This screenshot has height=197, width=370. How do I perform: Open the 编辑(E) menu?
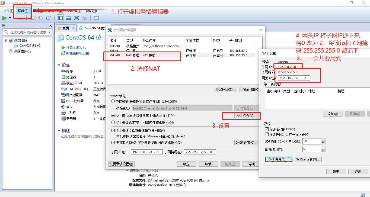click(23, 11)
